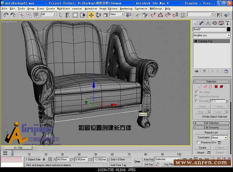Click the Box07 object name field
The image size is (233, 172).
[209, 29]
